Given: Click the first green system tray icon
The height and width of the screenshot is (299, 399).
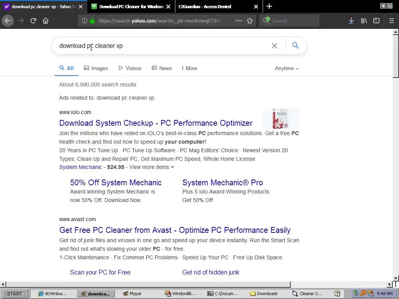Looking at the screenshot, I should tap(356, 294).
